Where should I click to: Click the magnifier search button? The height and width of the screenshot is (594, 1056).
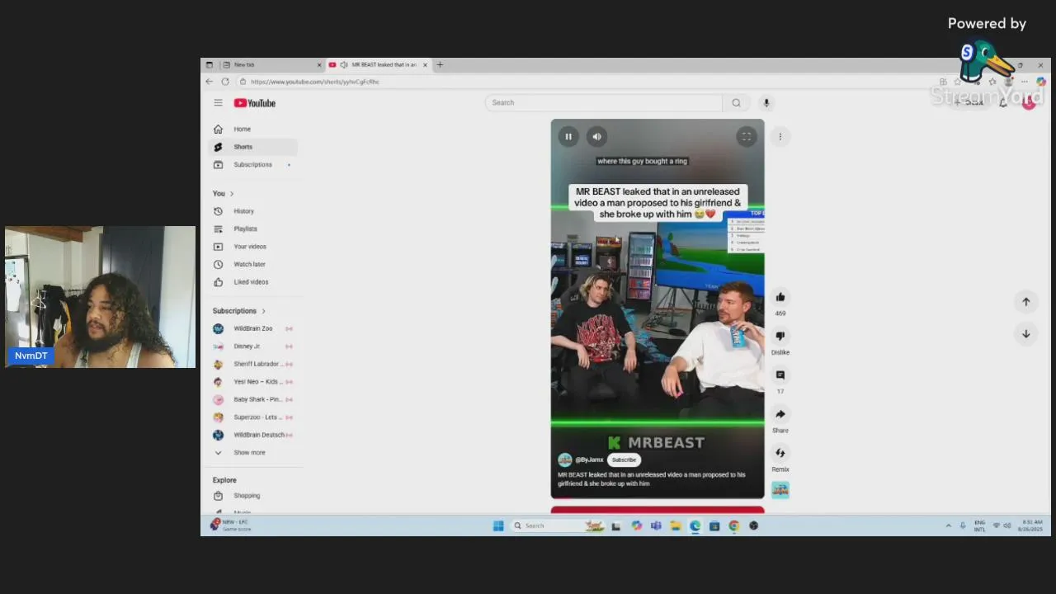point(736,102)
